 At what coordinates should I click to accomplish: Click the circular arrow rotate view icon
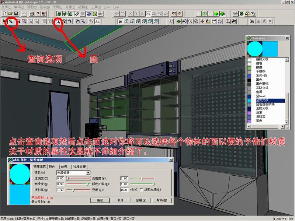[220, 21]
